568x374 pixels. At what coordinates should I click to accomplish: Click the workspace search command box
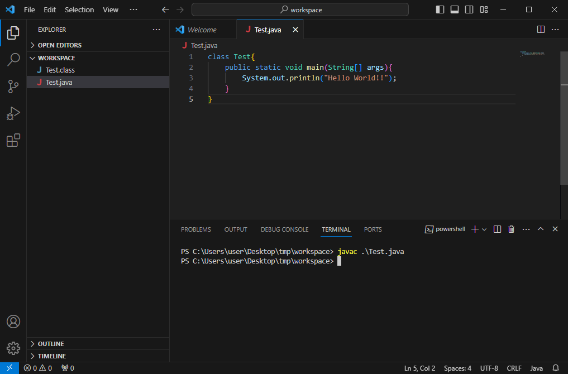click(x=300, y=10)
